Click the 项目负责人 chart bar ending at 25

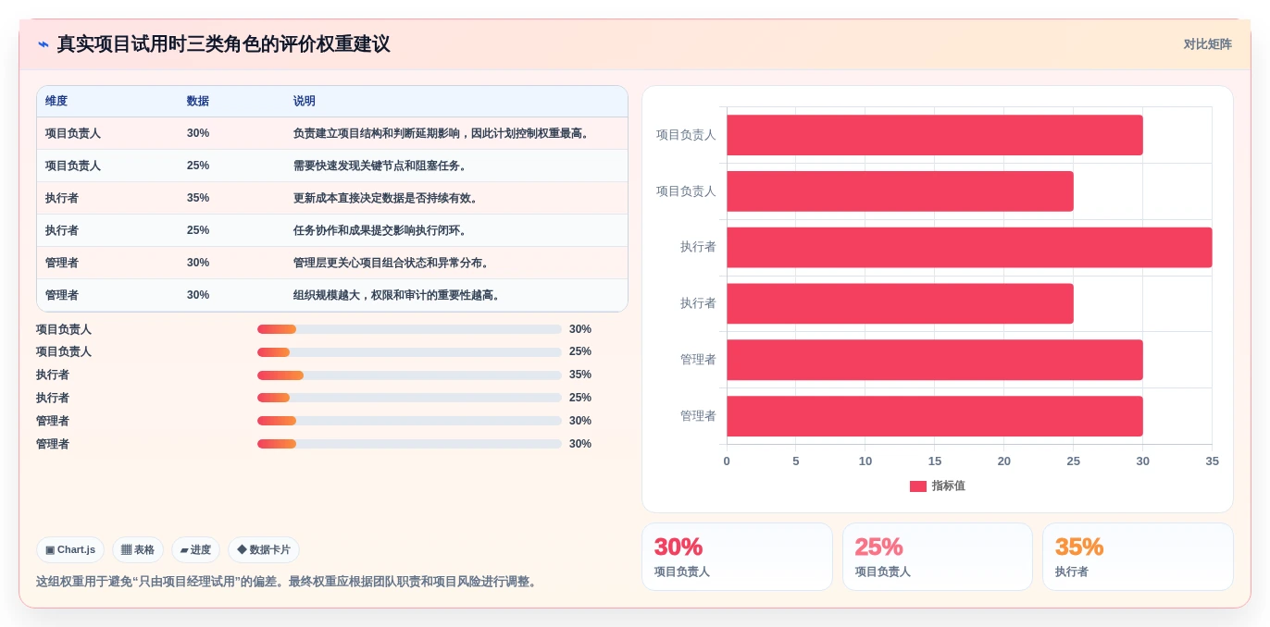coord(900,191)
